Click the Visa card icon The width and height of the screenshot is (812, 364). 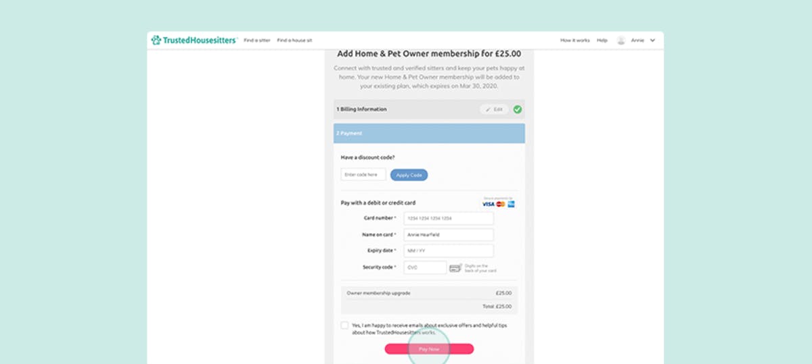click(x=488, y=204)
